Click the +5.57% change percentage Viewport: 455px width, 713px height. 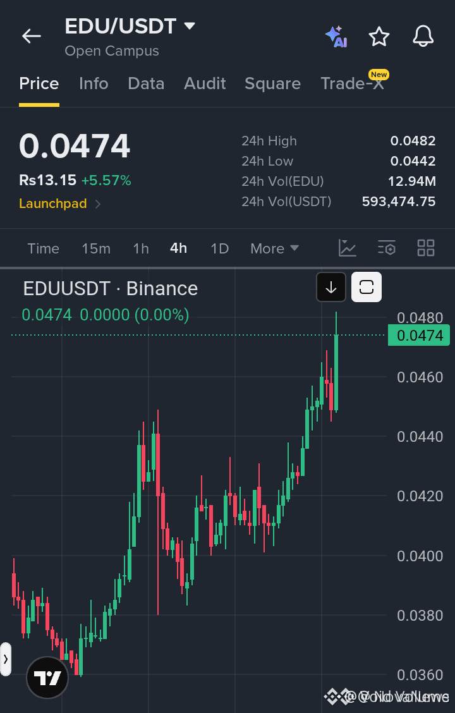click(106, 181)
